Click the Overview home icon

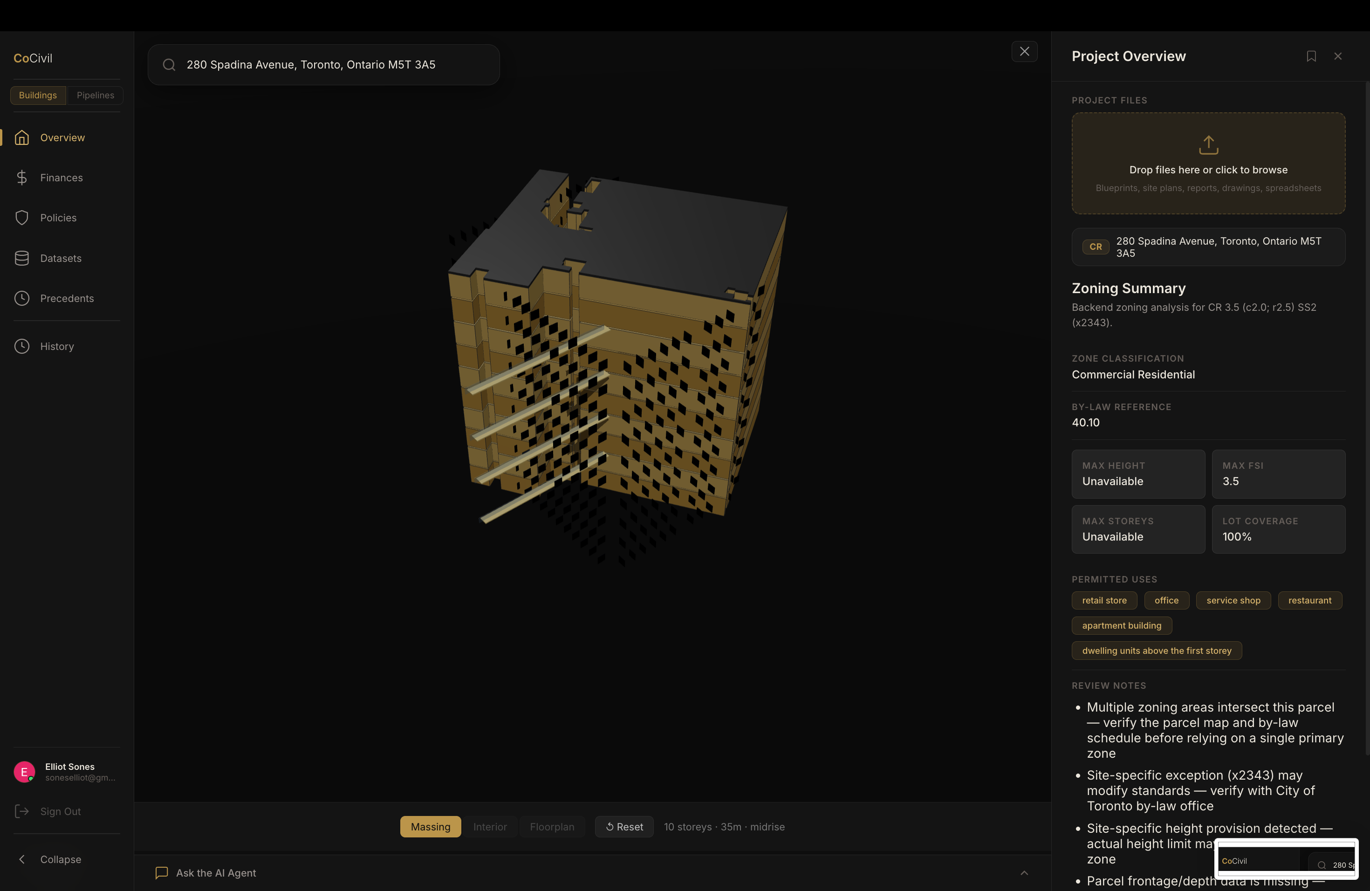(x=22, y=137)
